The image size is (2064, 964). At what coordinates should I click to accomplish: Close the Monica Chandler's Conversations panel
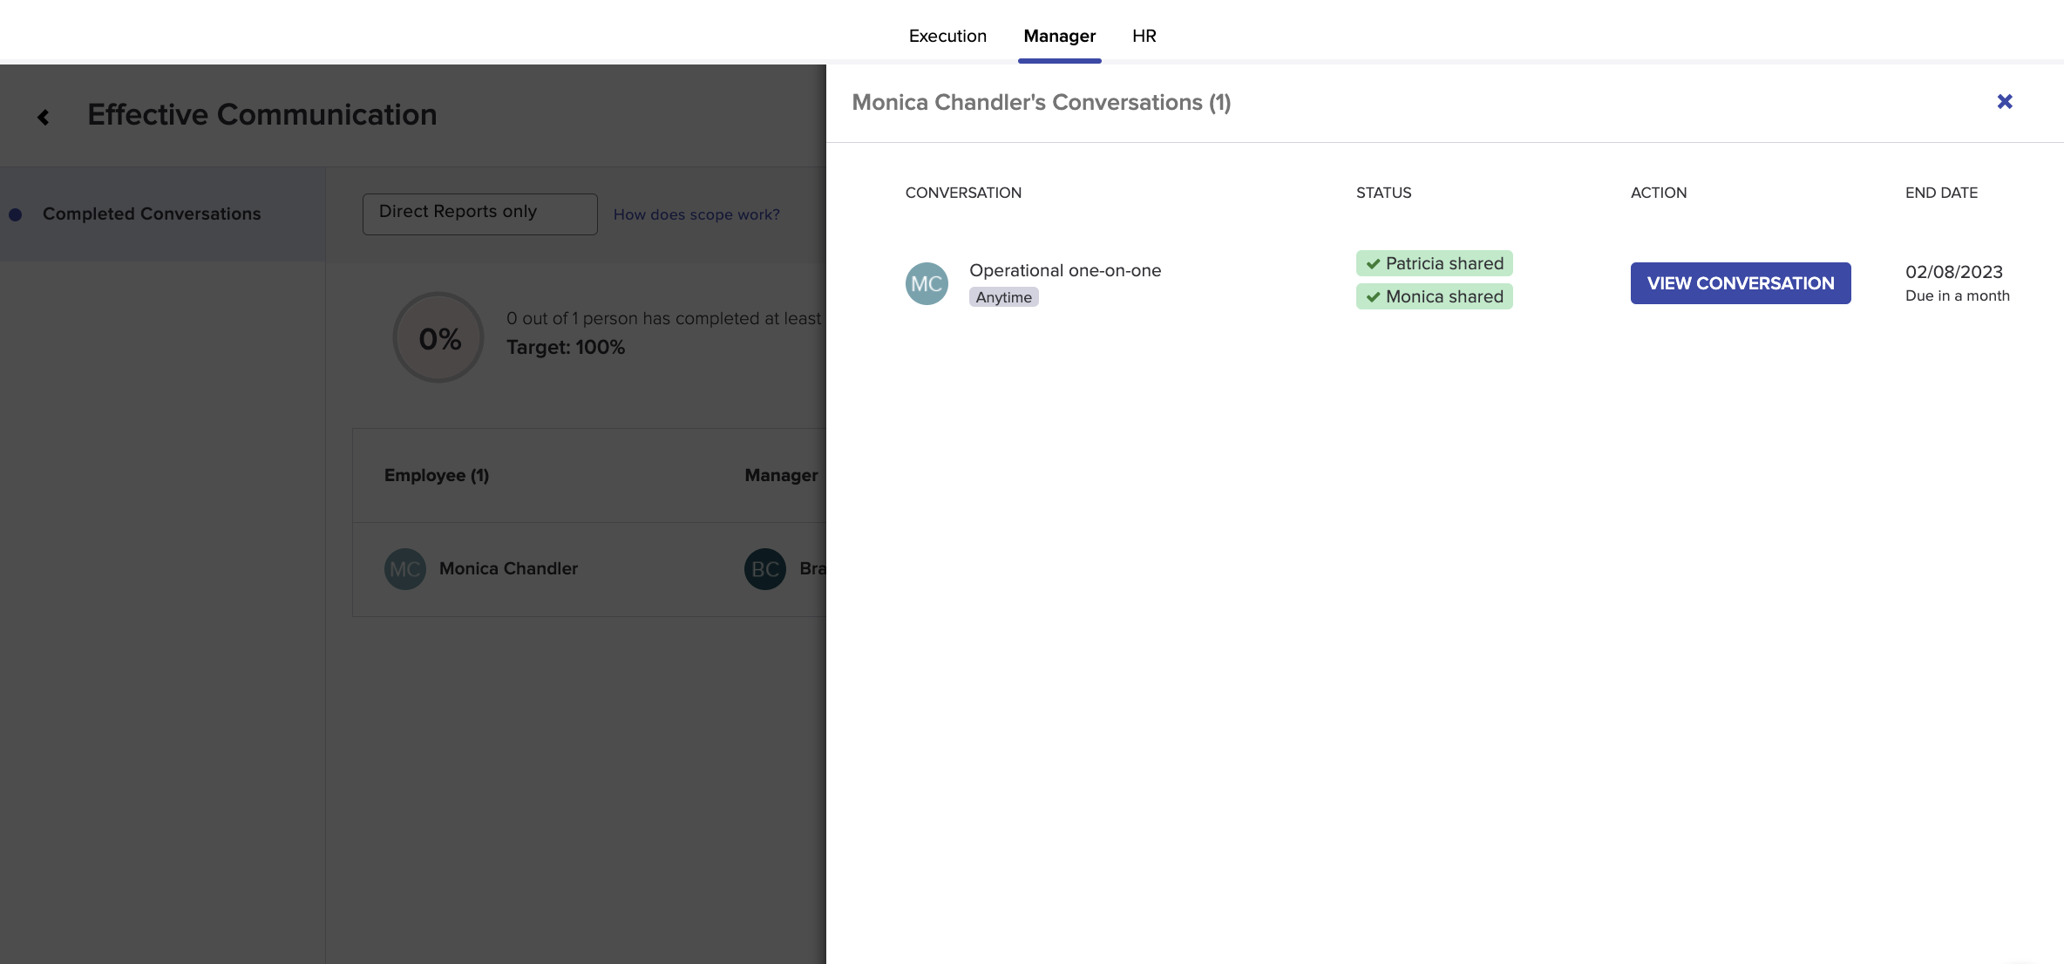pos(2005,102)
